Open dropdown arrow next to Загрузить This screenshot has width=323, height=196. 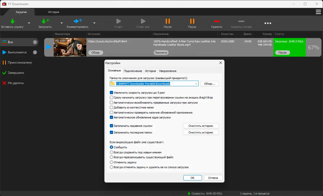pos(62,23)
